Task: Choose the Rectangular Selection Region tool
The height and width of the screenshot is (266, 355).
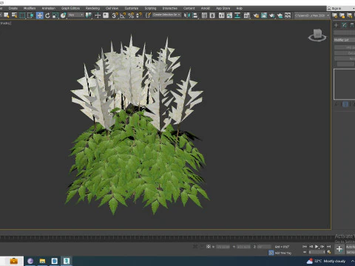Action: 22,16
